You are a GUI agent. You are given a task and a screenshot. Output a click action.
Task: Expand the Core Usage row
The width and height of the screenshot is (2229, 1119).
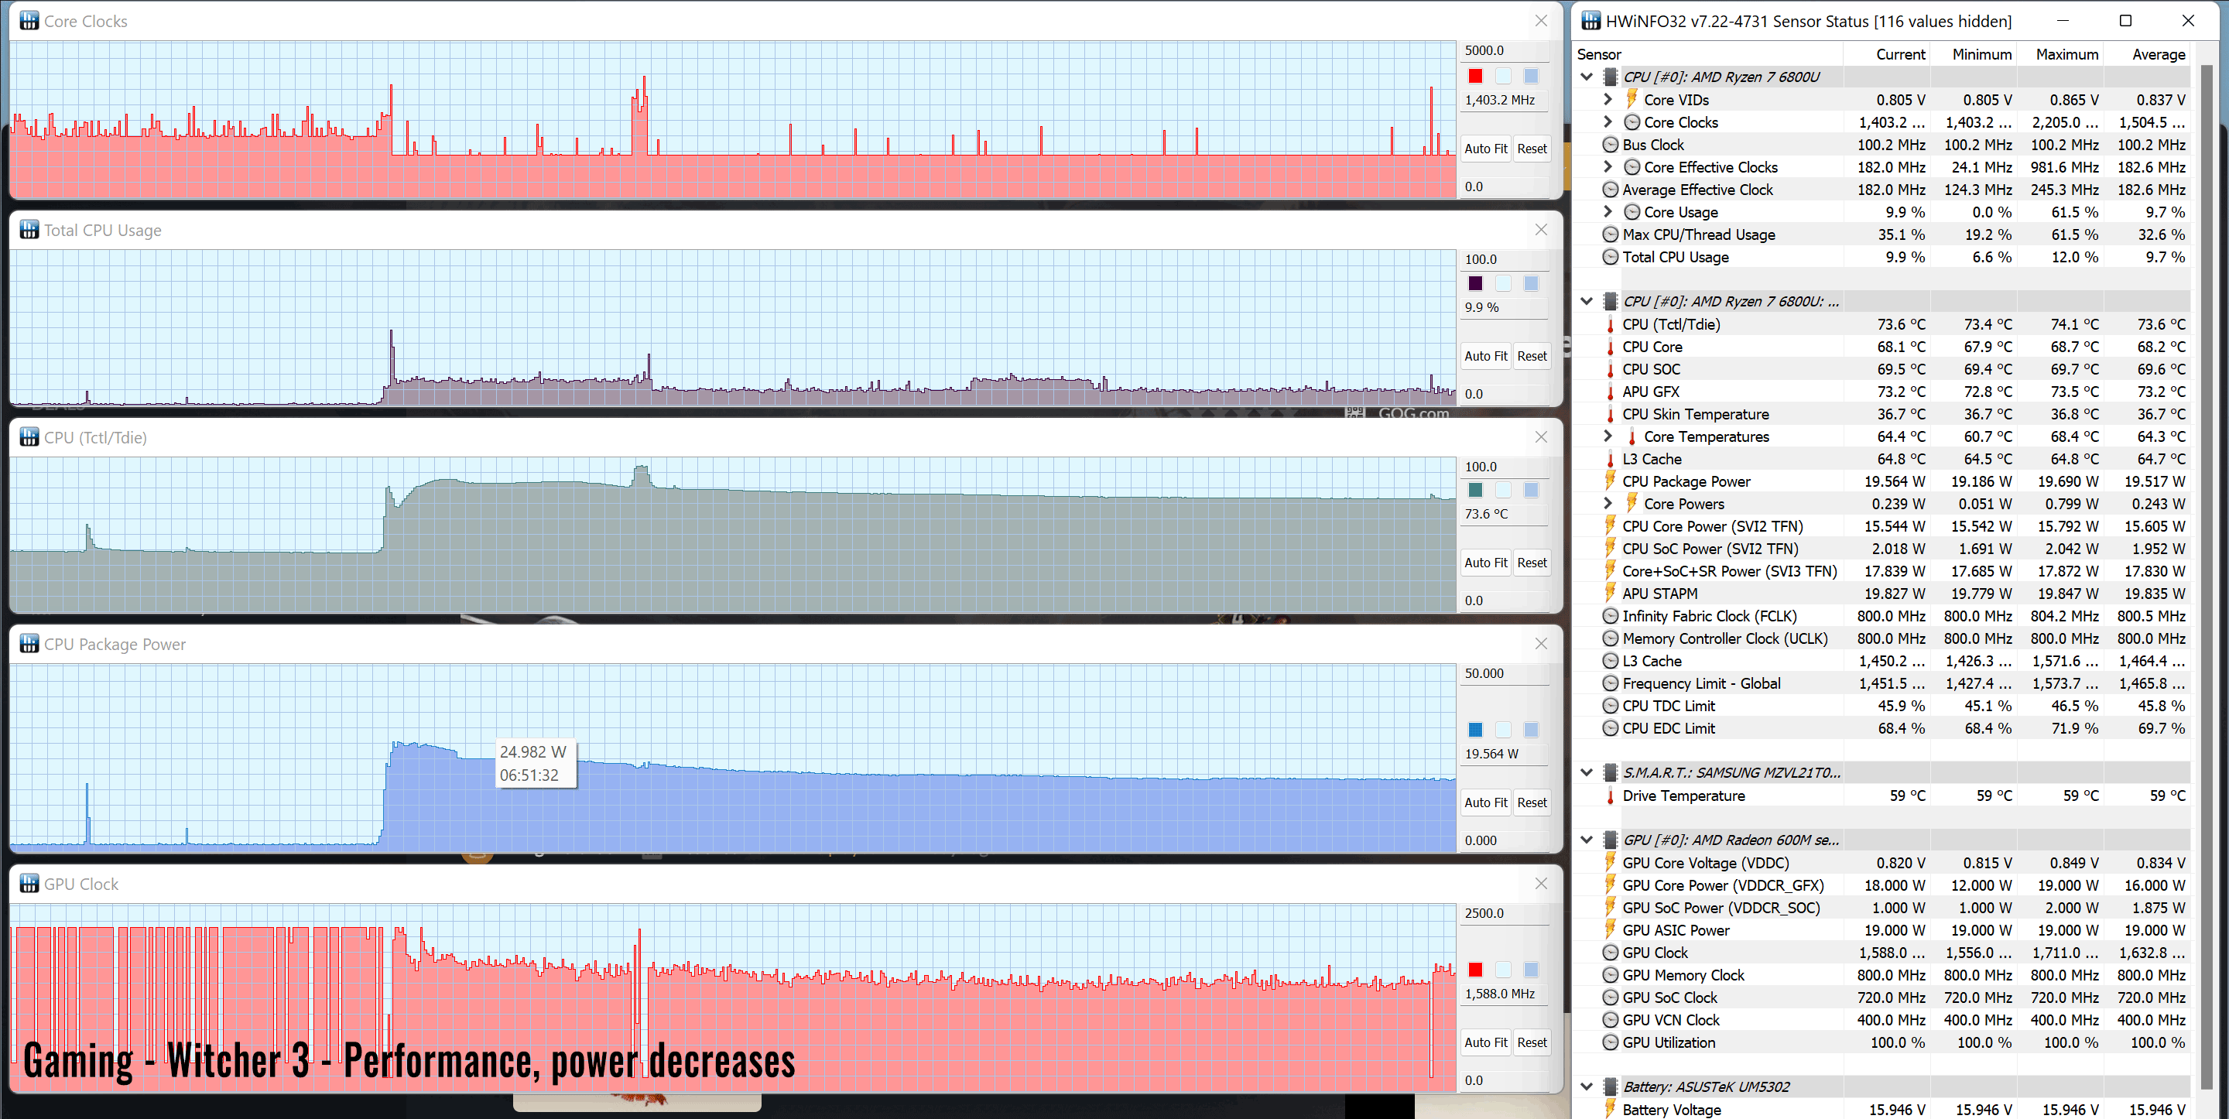pyautogui.click(x=1608, y=212)
